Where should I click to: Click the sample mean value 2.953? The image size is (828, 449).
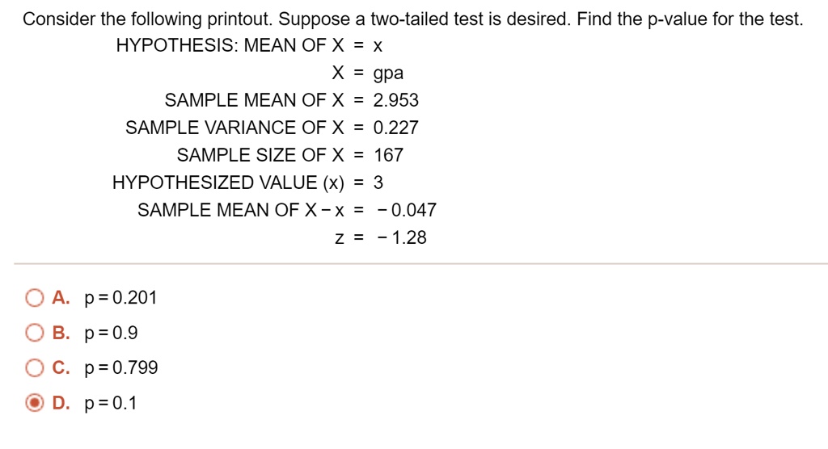pos(396,101)
